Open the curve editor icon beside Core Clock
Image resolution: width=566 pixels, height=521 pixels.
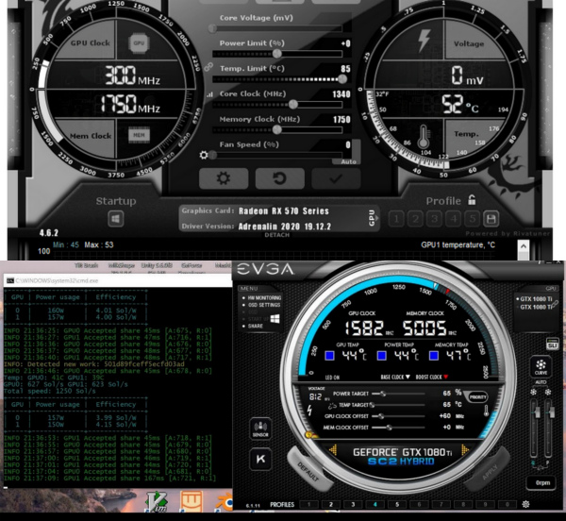pyautogui.click(x=209, y=95)
